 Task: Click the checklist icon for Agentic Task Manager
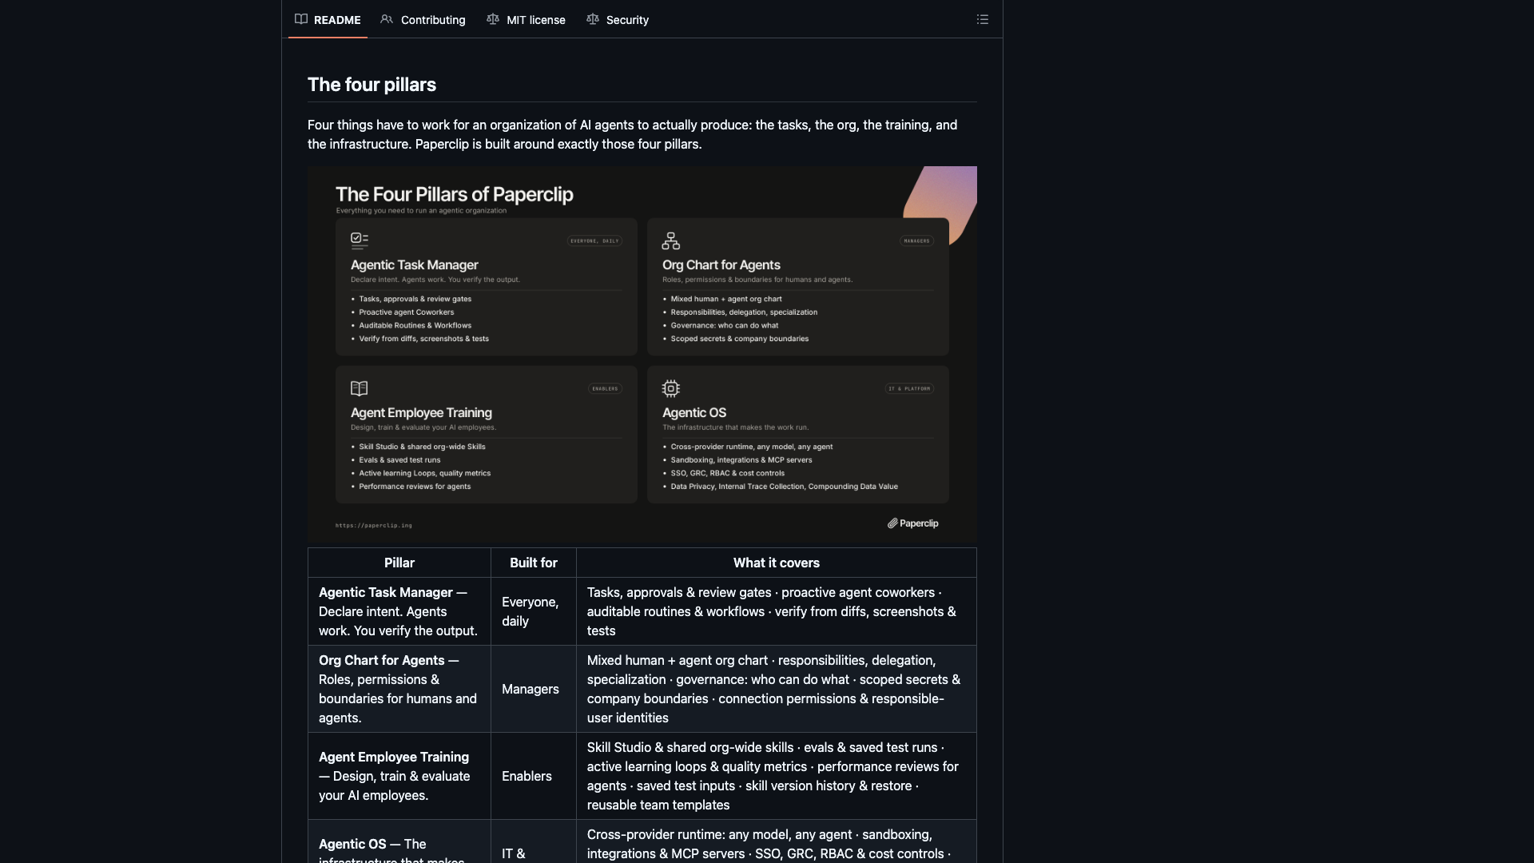point(360,241)
